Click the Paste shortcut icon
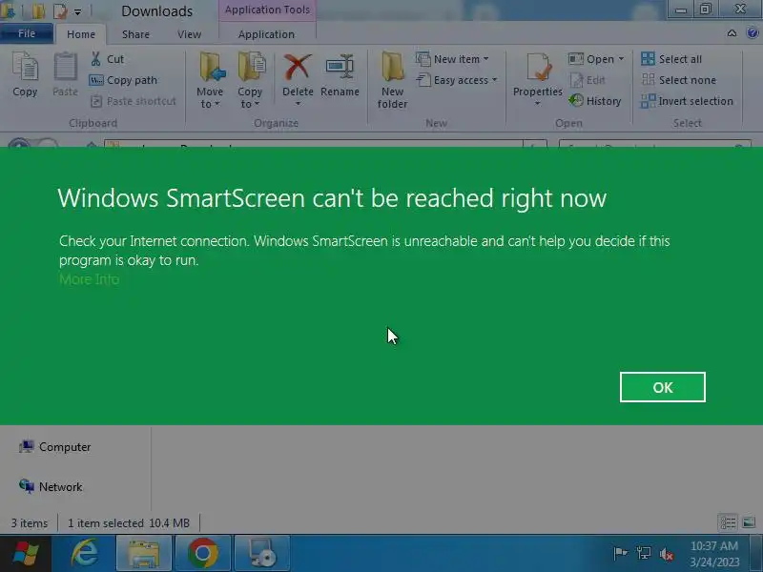The height and width of the screenshot is (572, 763). 96,101
